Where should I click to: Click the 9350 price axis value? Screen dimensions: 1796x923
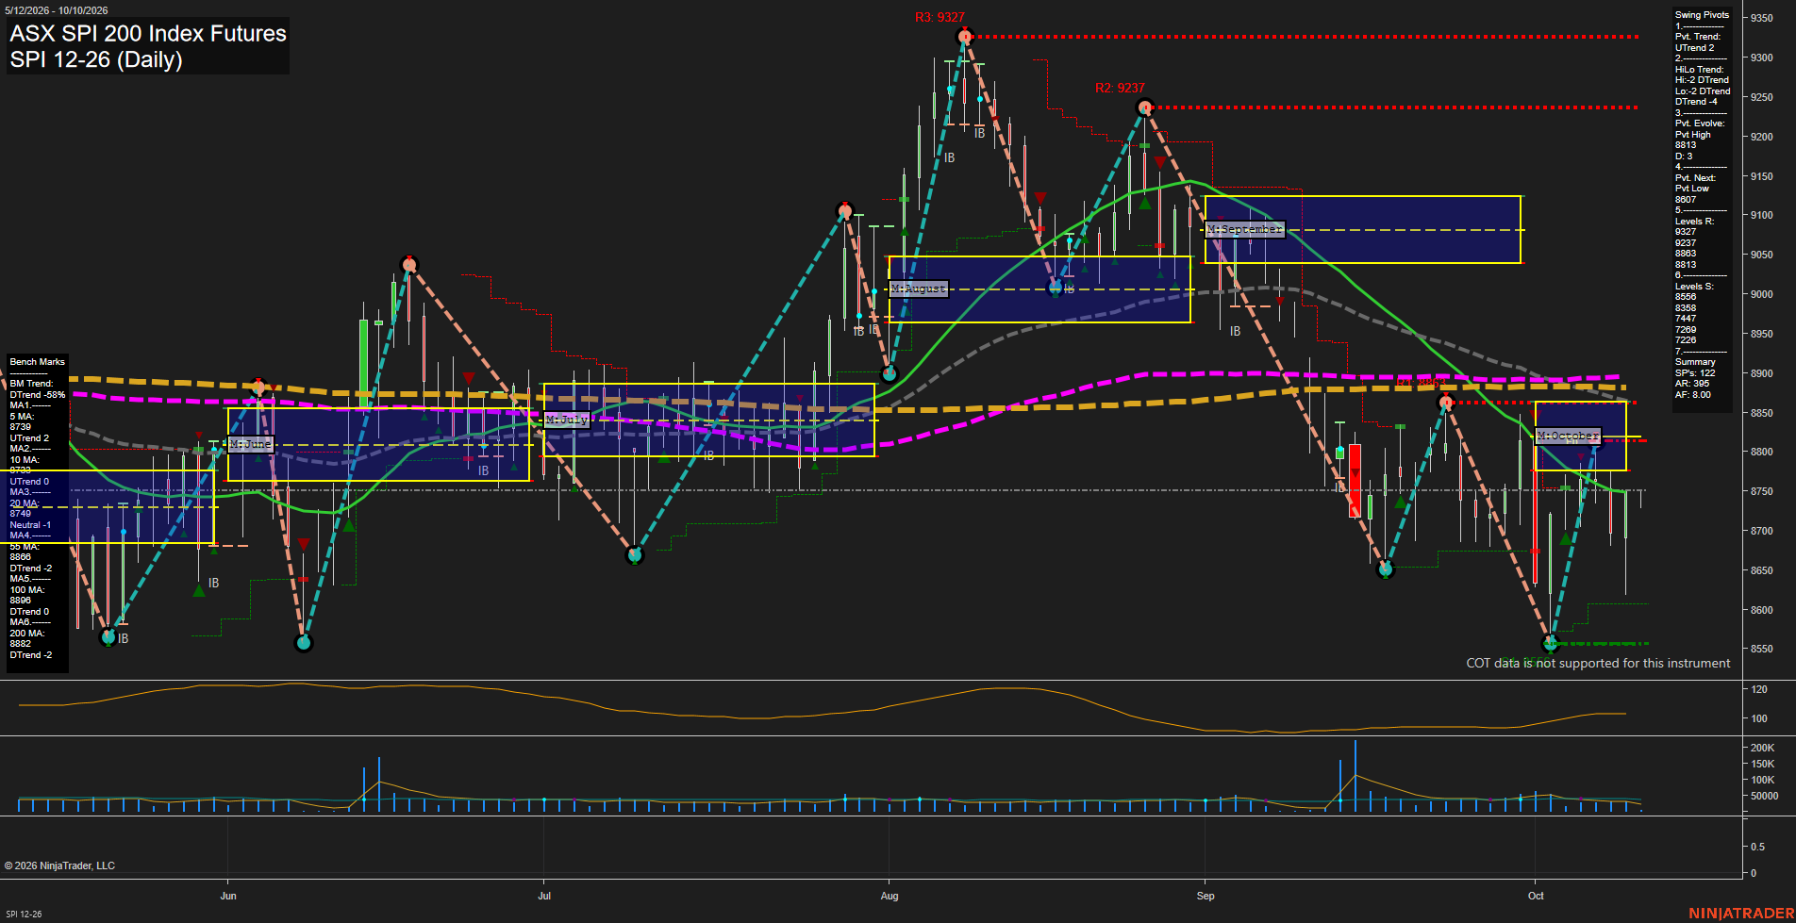(x=1761, y=18)
